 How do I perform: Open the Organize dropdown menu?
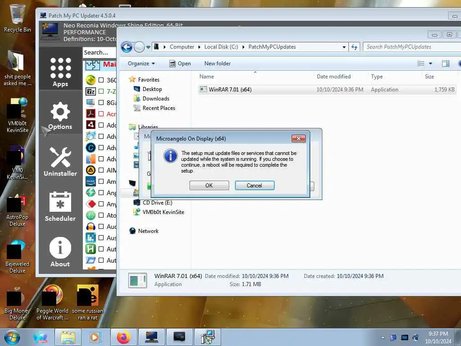point(141,64)
